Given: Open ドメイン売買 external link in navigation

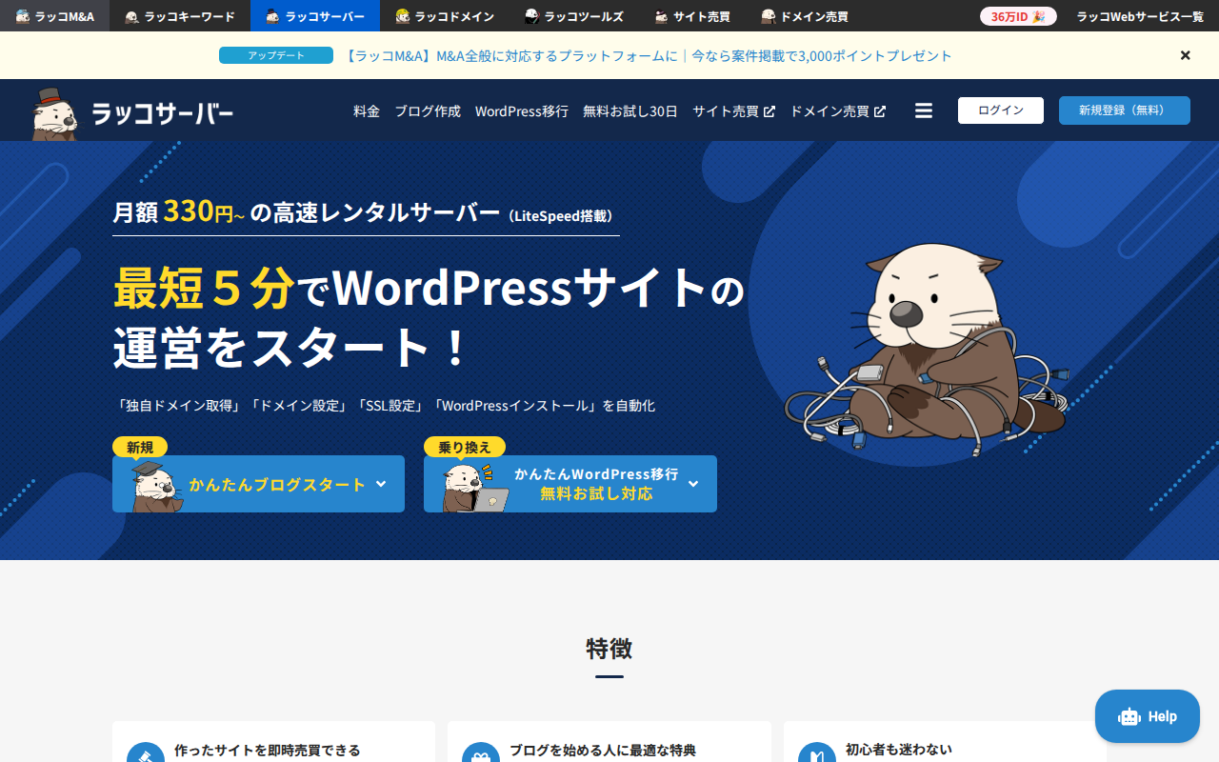Looking at the screenshot, I should [838, 111].
